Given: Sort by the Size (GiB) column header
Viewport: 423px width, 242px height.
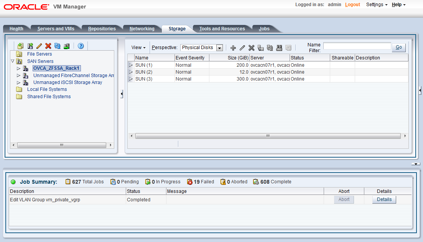Looking at the screenshot, I should pos(229,58).
